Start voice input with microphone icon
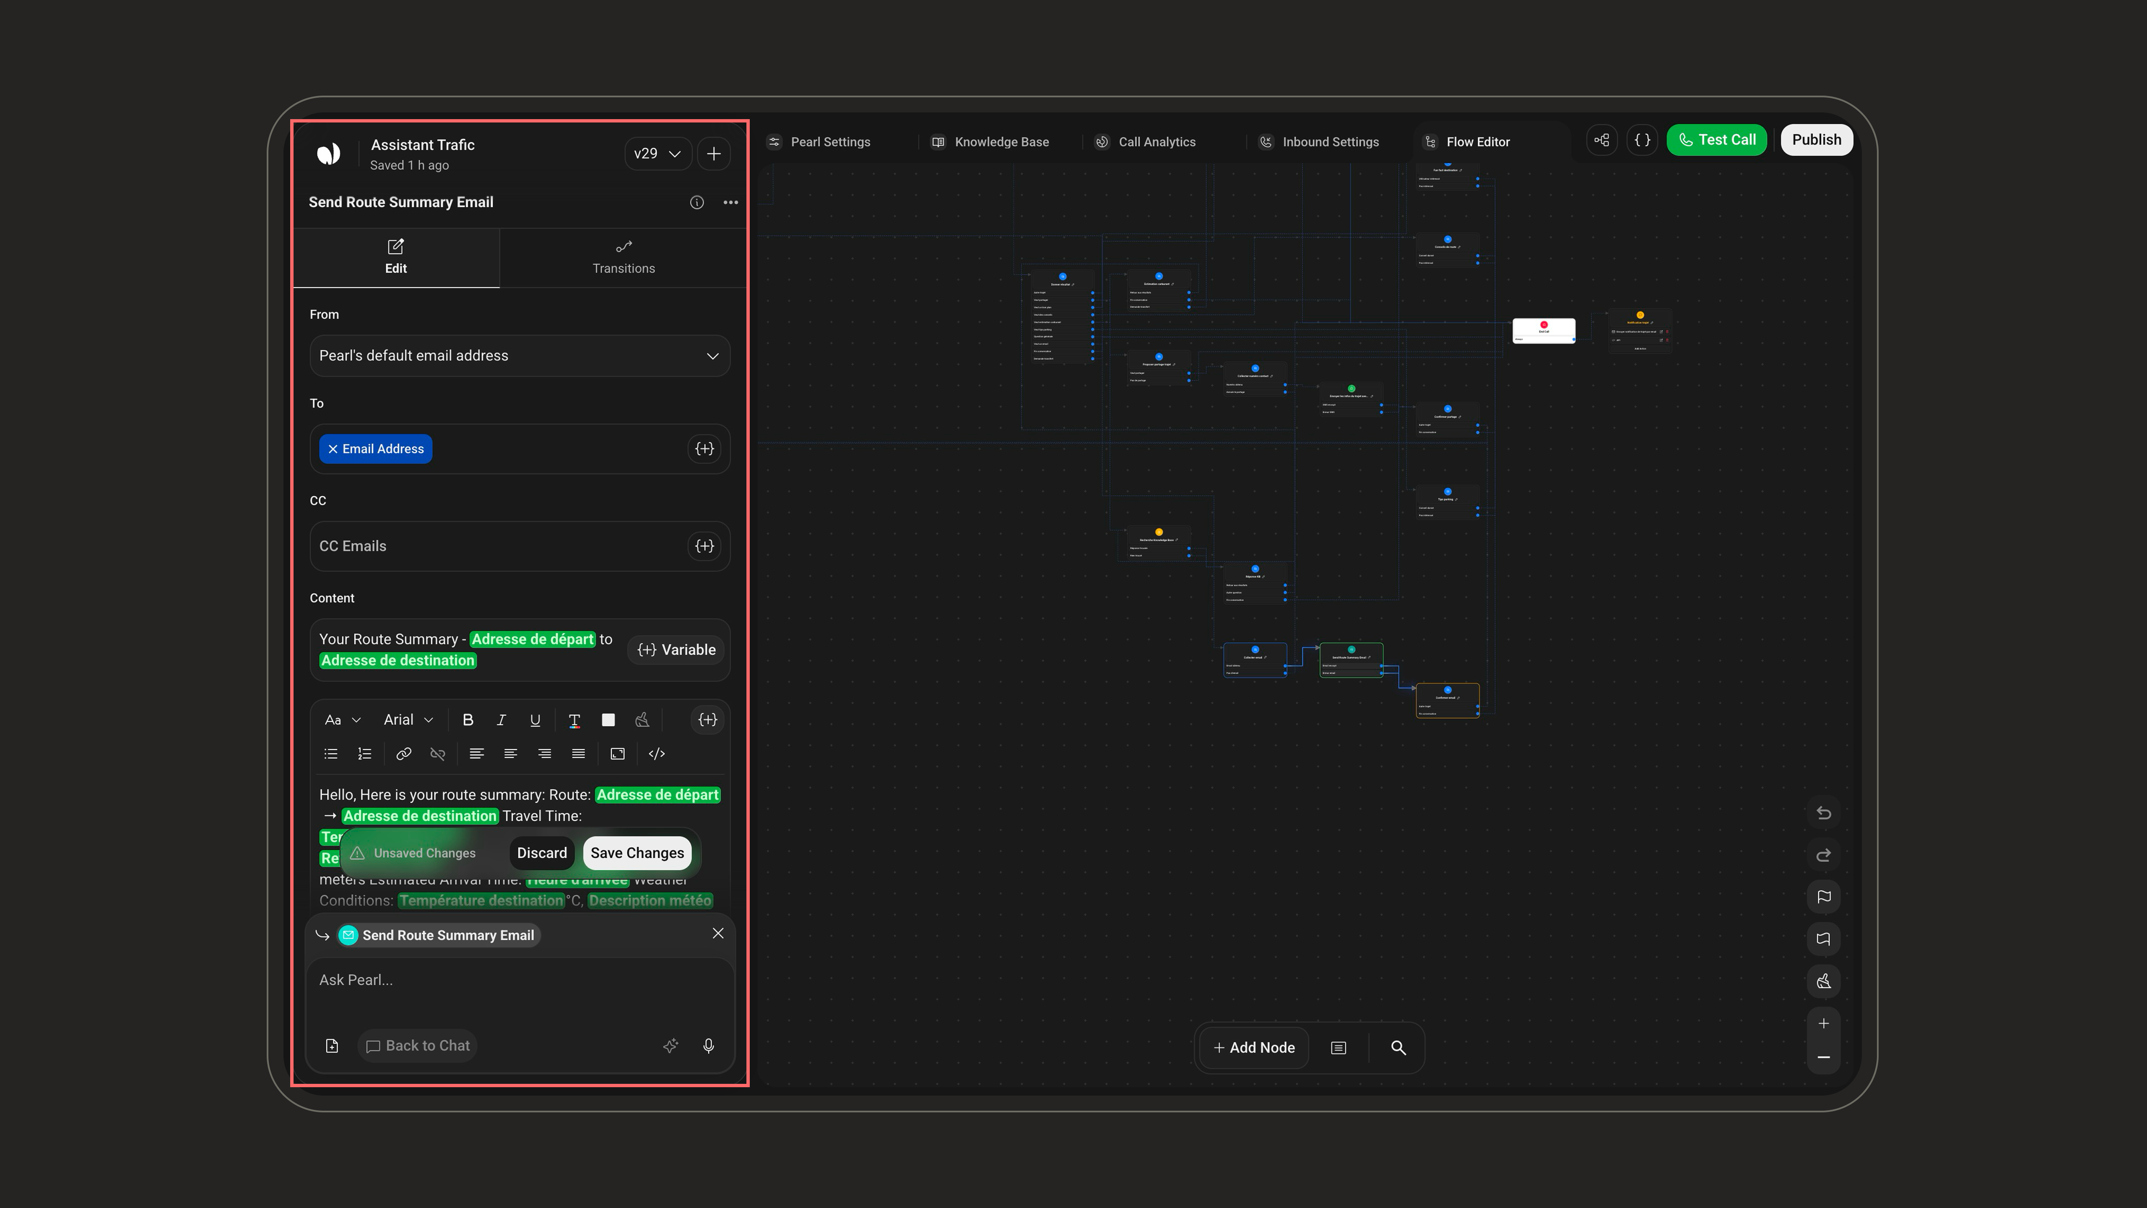Viewport: 2147px width, 1208px height. coord(708,1046)
